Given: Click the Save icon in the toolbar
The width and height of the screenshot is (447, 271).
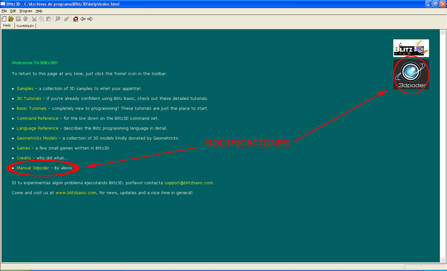Looking at the screenshot, I should [x=18, y=19].
